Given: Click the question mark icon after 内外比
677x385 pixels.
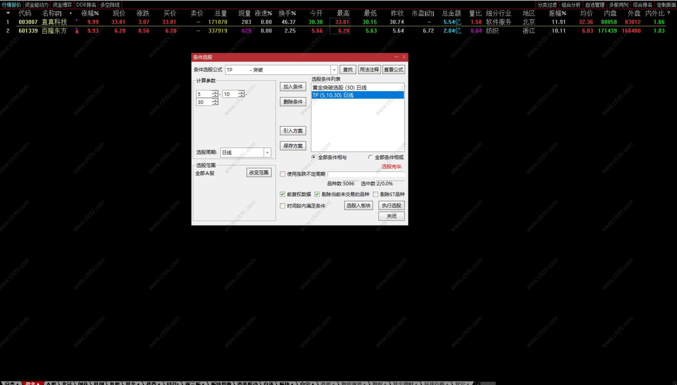Looking at the screenshot, I should [669, 13].
